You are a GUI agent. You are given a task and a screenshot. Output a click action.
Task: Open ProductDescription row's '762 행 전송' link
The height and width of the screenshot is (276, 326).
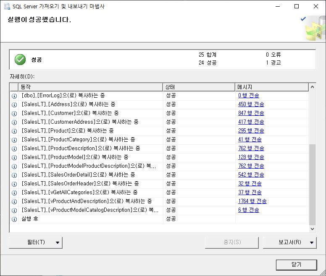(x=251, y=148)
